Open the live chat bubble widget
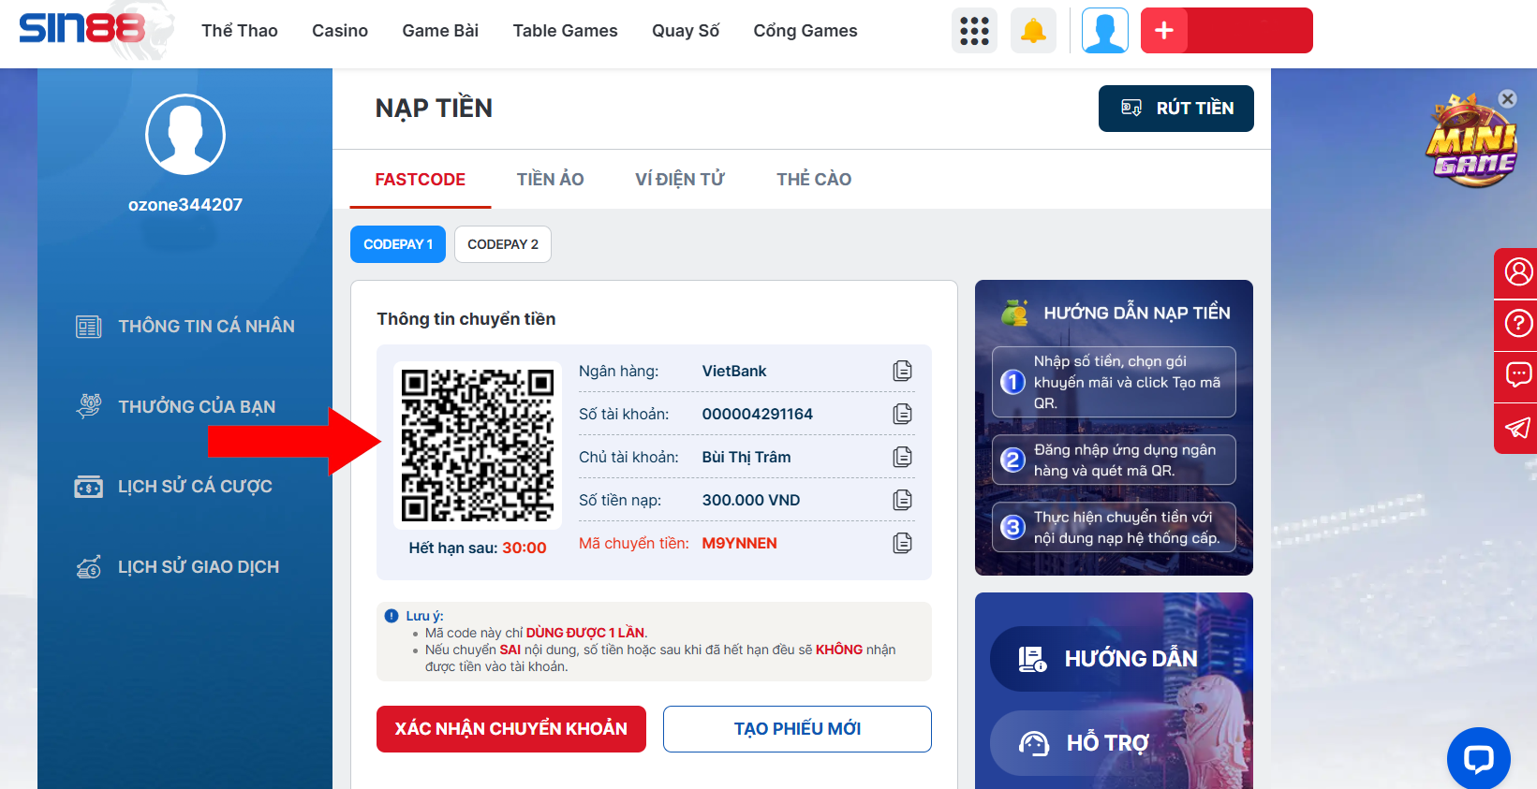 [x=1478, y=758]
